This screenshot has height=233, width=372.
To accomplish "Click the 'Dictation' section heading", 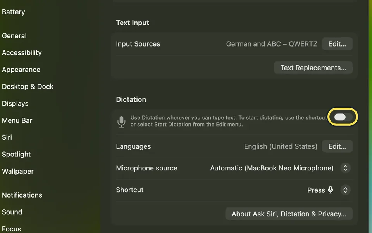I will 131,99.
